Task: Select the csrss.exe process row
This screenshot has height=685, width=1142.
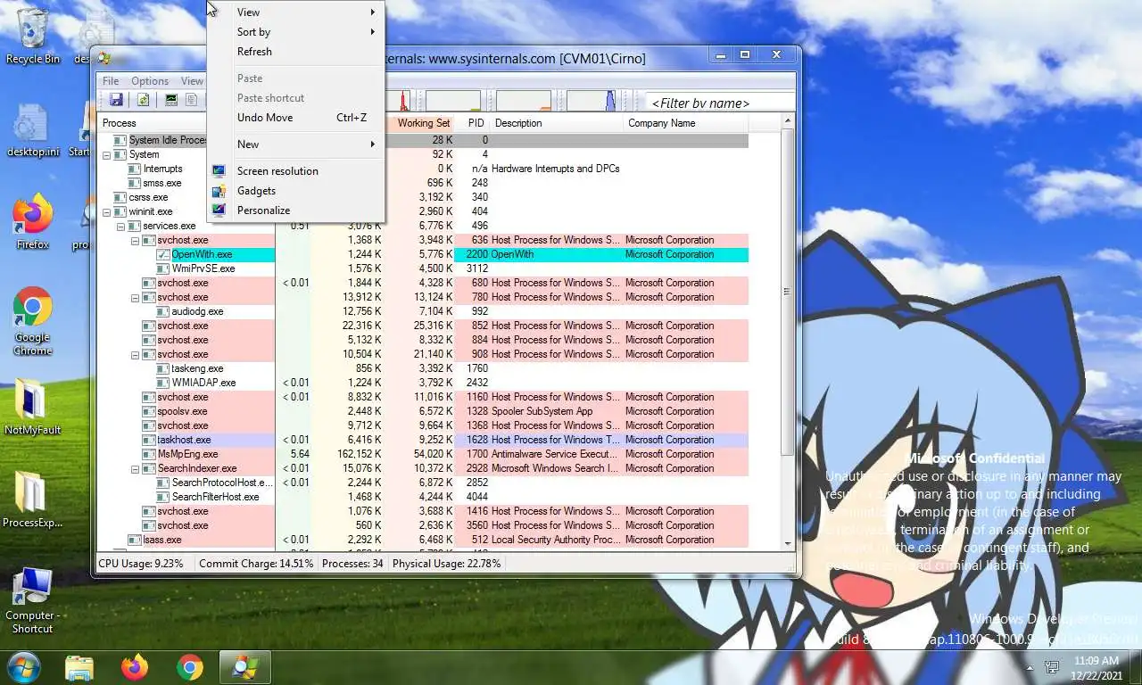Action: (423, 197)
